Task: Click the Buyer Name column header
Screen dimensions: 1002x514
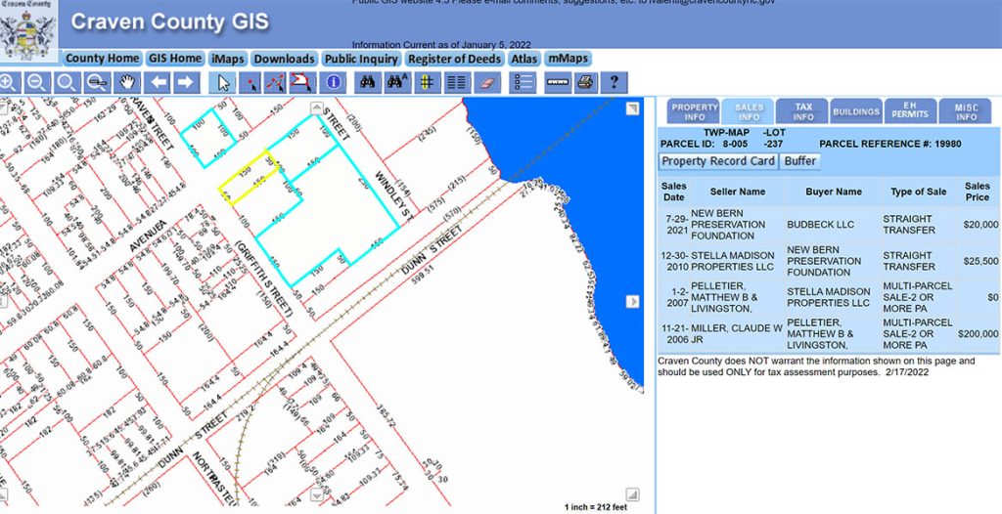Action: pos(834,192)
